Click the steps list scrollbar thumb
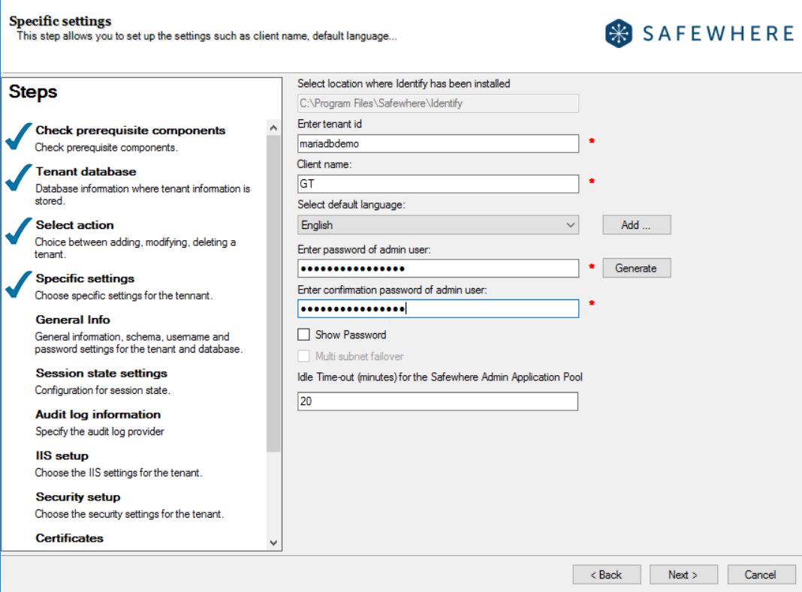Image resolution: width=802 pixels, height=592 pixels. pos(273,294)
